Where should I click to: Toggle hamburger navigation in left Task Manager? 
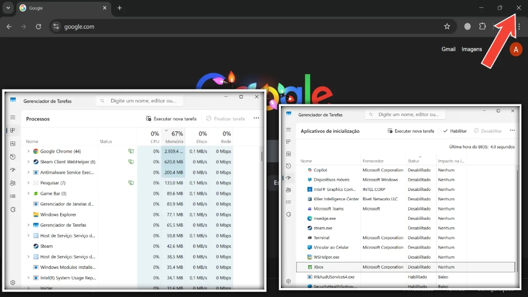[x=13, y=117]
